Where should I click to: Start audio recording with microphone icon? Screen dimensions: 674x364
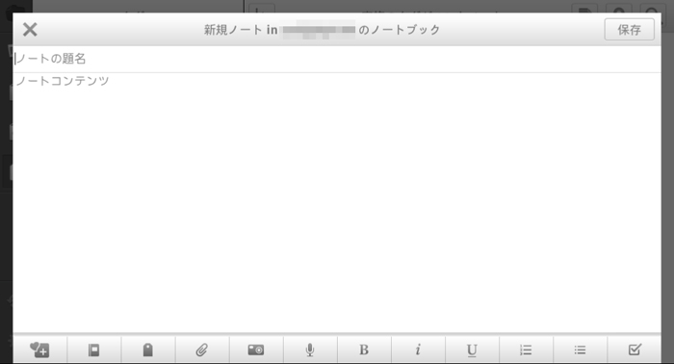(x=310, y=350)
